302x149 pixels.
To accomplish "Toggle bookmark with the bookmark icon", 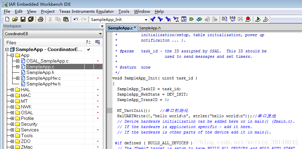I will [x=184, y=19].
